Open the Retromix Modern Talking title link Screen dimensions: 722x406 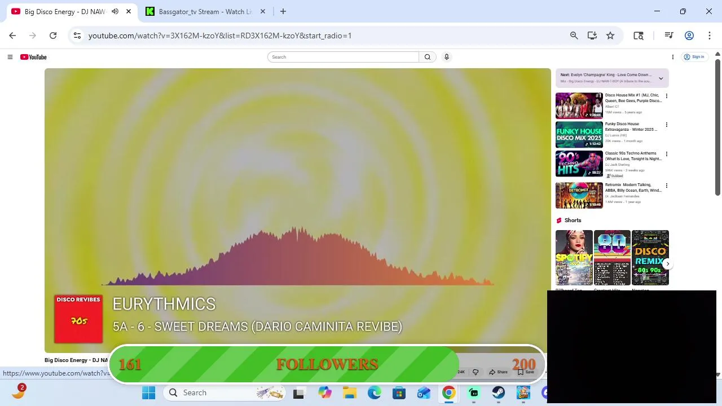[x=633, y=188]
